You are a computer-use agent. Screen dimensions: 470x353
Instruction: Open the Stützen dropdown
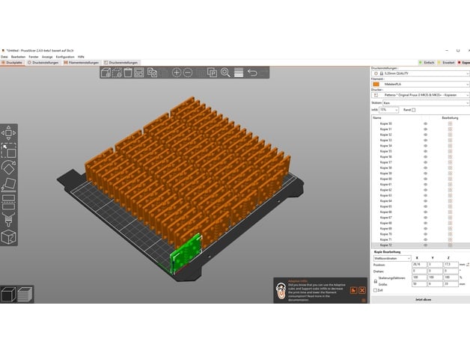[x=426, y=103]
